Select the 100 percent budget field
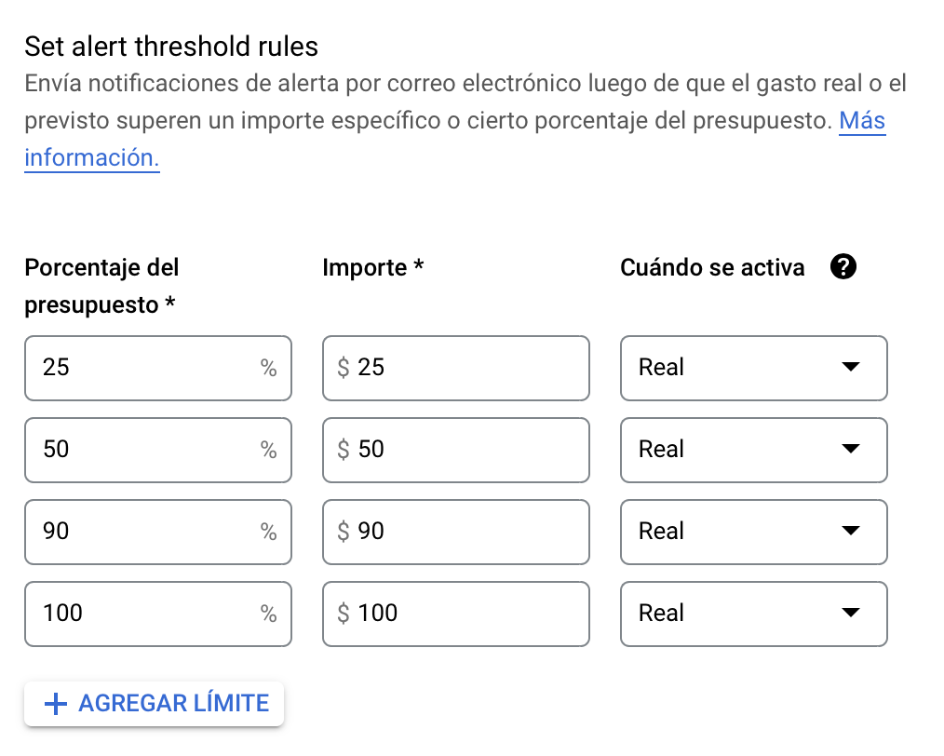This screenshot has height=756, width=944. [x=158, y=614]
